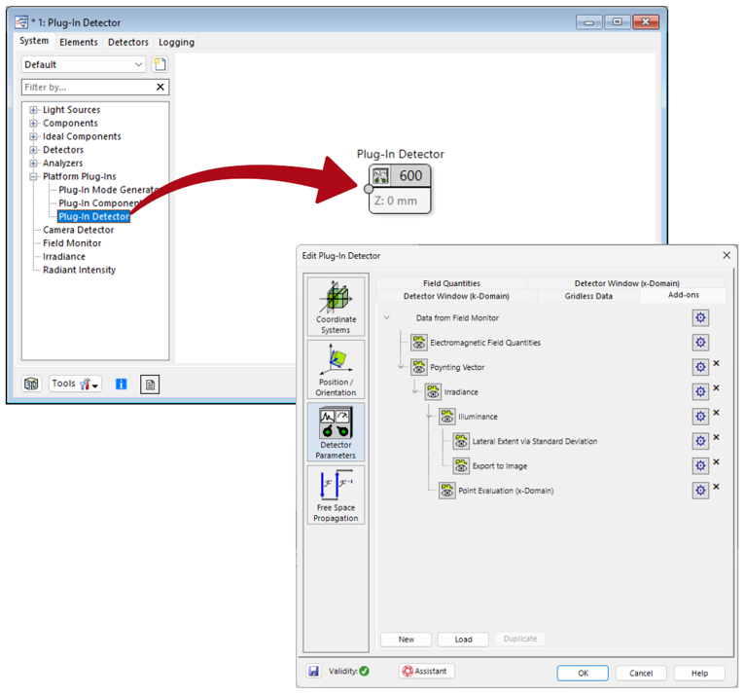This screenshot has width=745, height=696.
Task: Open the Free Space Propagation page
Action: point(336,495)
